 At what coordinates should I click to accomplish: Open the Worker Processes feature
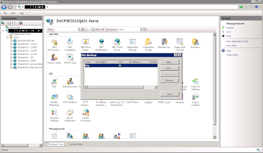point(85,116)
